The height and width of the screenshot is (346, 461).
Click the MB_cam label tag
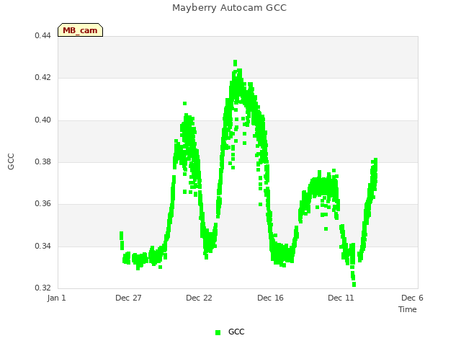pos(80,30)
